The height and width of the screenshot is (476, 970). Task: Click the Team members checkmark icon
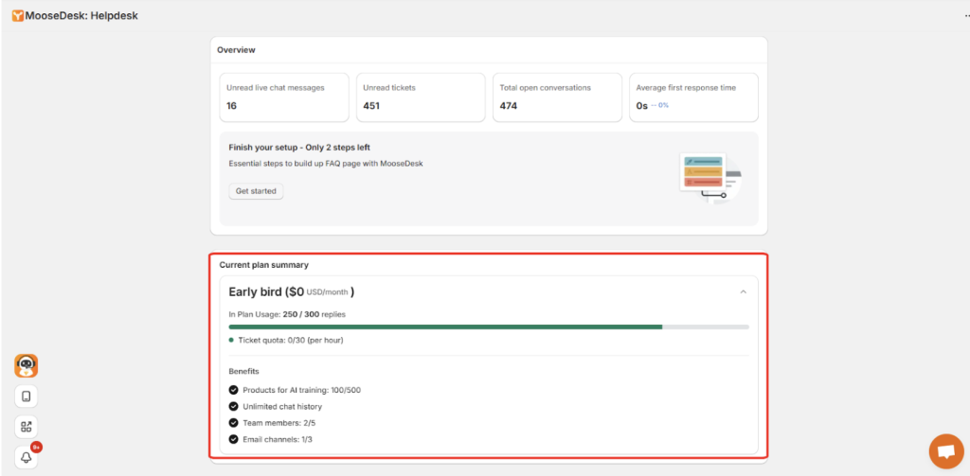point(234,423)
